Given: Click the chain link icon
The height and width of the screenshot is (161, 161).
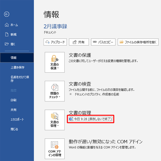Looking at the screenshot, I should click(95, 42).
